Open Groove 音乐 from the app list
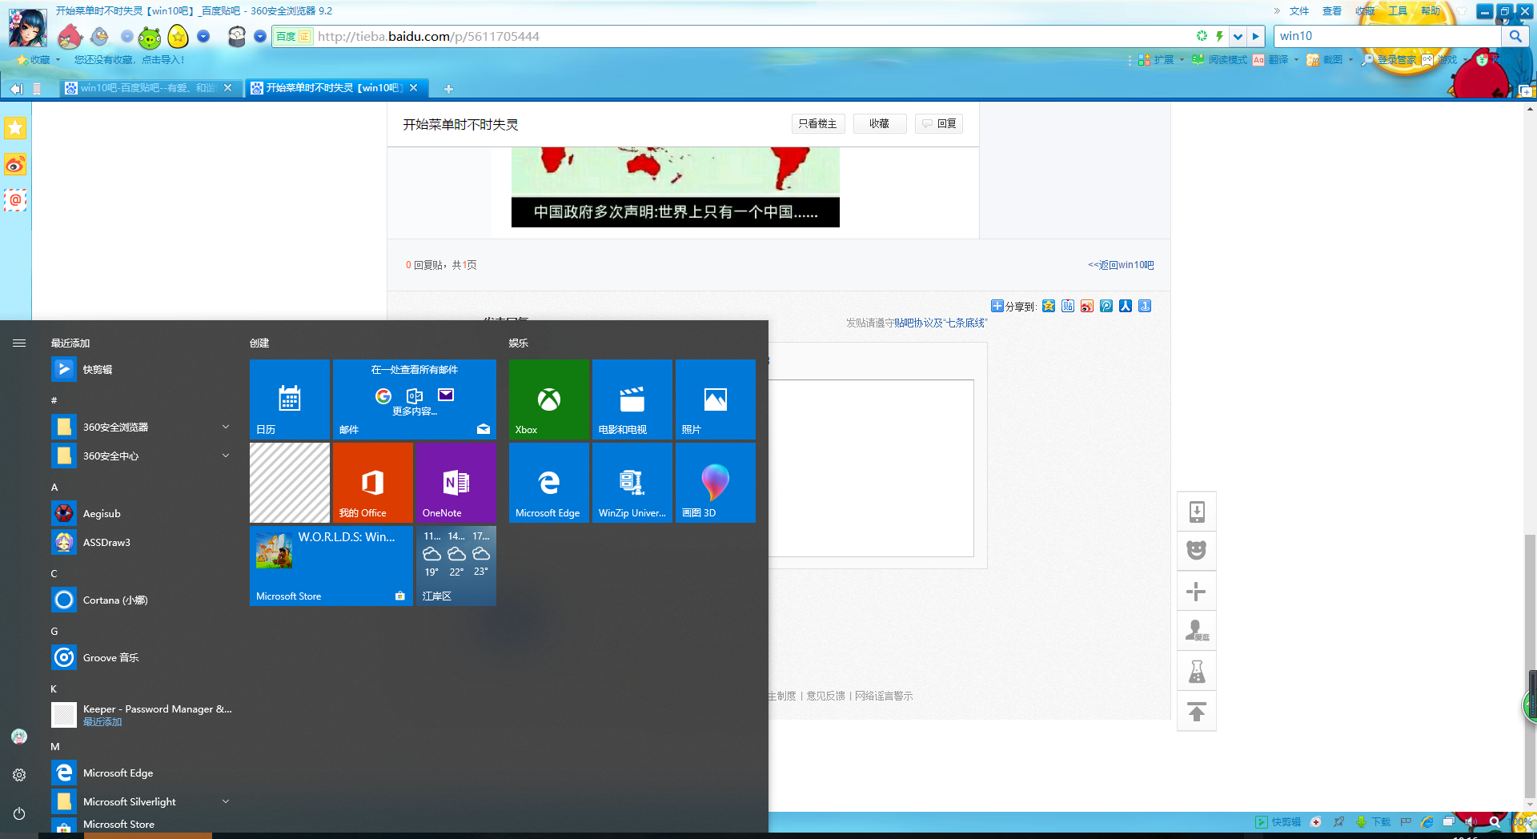The image size is (1537, 839). (x=141, y=658)
